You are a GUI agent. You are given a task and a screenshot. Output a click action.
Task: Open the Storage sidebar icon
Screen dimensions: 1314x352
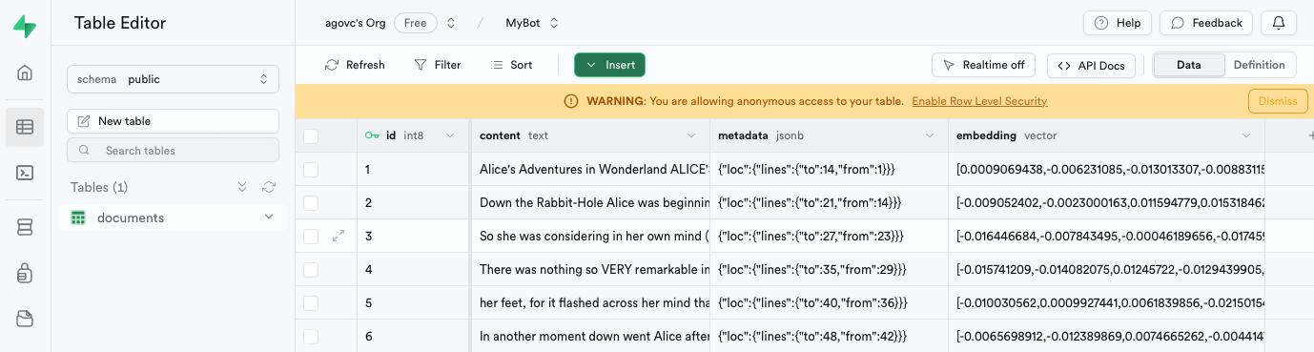[x=25, y=319]
